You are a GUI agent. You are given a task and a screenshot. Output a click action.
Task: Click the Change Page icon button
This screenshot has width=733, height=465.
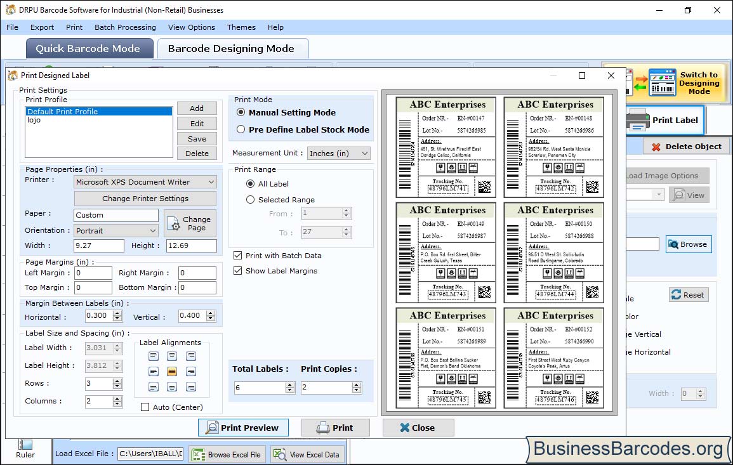click(190, 223)
